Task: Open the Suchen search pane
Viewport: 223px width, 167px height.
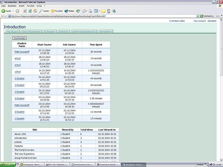Action: click(x=44, y=11)
